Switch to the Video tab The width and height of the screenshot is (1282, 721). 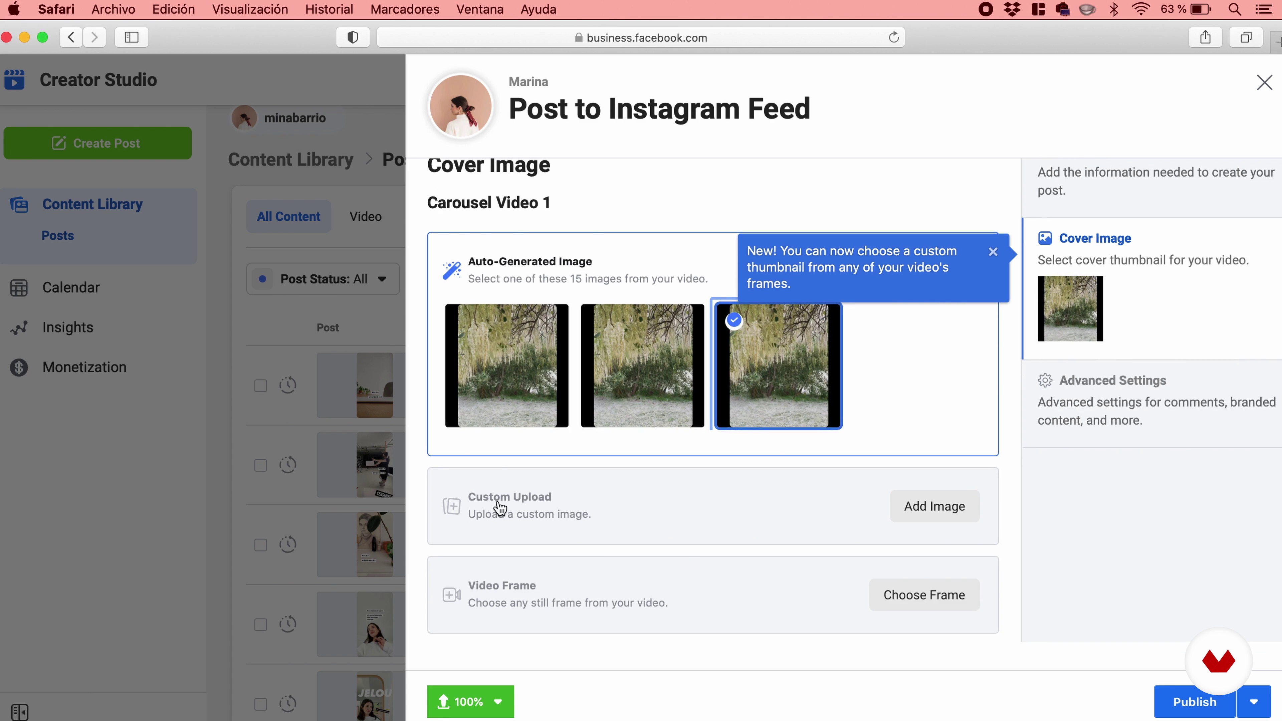[x=365, y=216]
